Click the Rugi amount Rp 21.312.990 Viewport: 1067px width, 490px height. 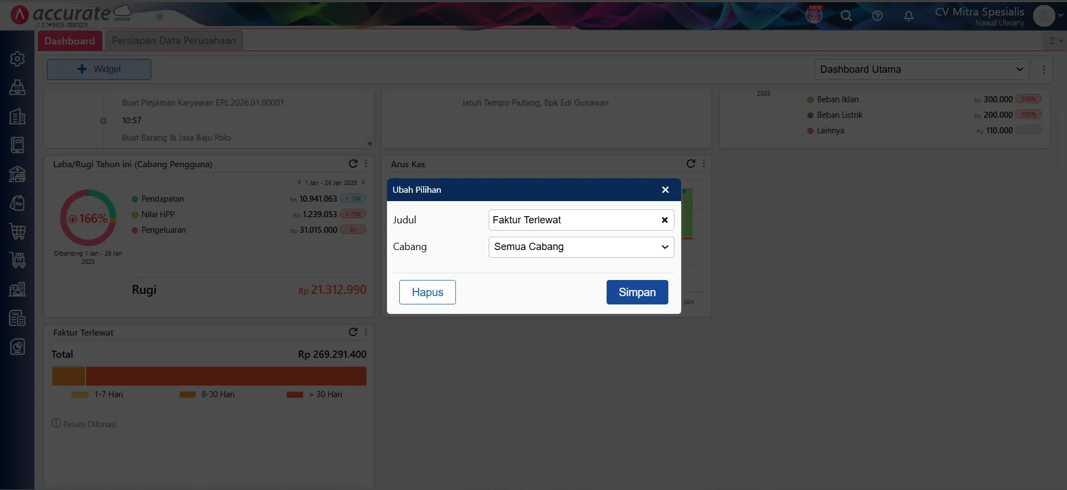pyautogui.click(x=332, y=290)
